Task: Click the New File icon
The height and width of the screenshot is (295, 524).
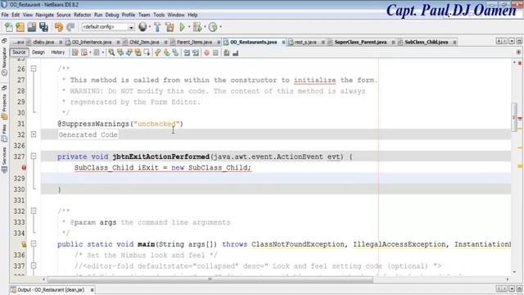Action: coord(8,27)
